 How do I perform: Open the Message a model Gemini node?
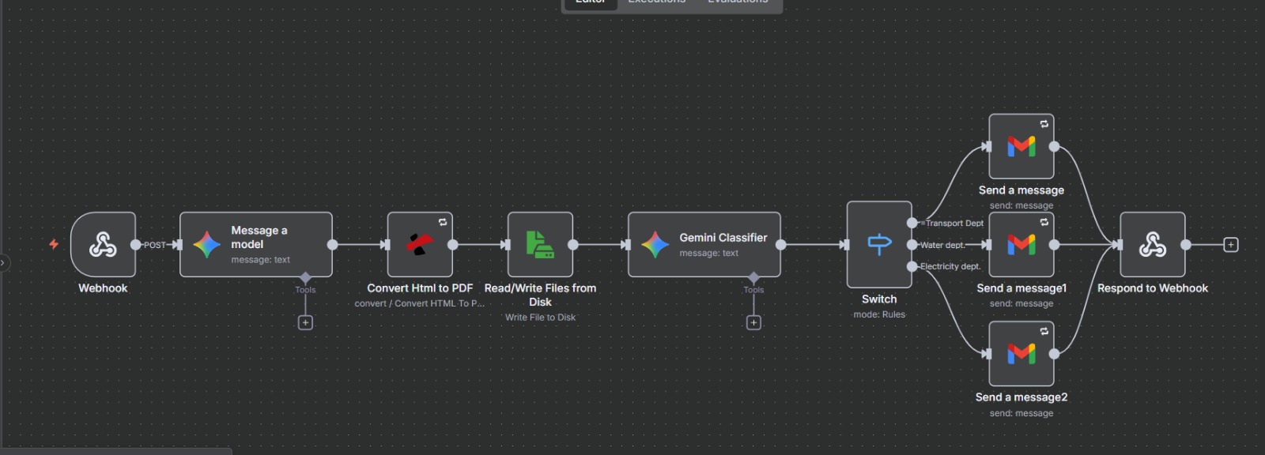pos(255,244)
